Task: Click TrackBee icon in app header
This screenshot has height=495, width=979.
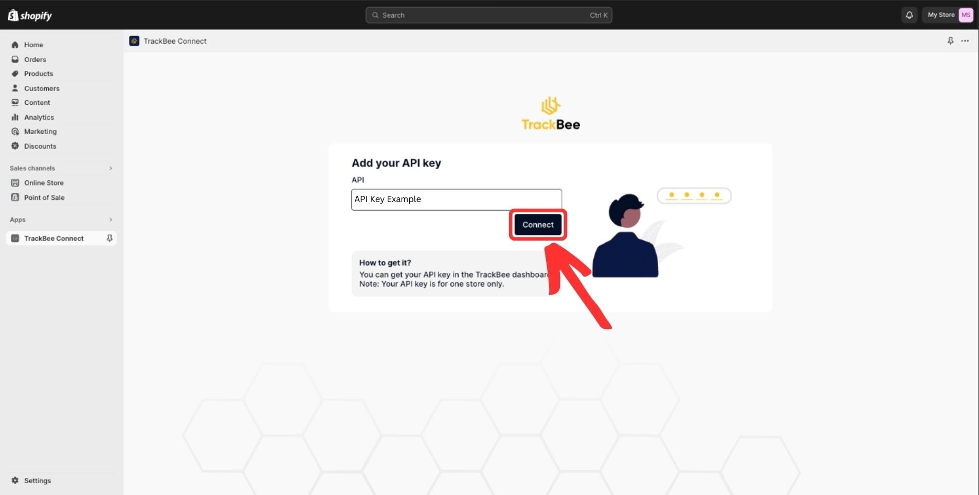Action: (134, 41)
